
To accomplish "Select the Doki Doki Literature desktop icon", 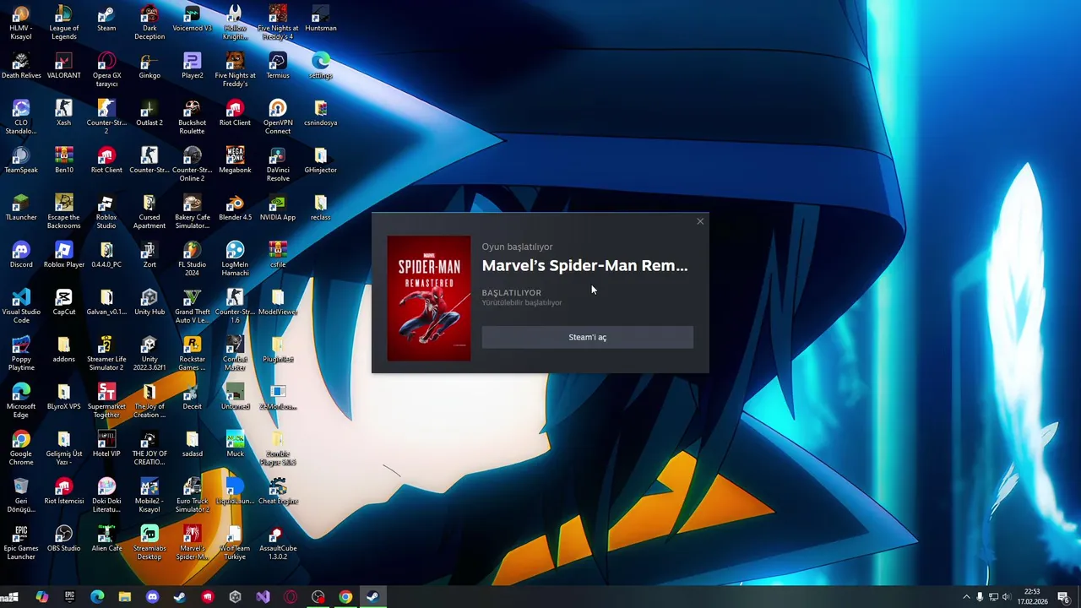I will (106, 496).
